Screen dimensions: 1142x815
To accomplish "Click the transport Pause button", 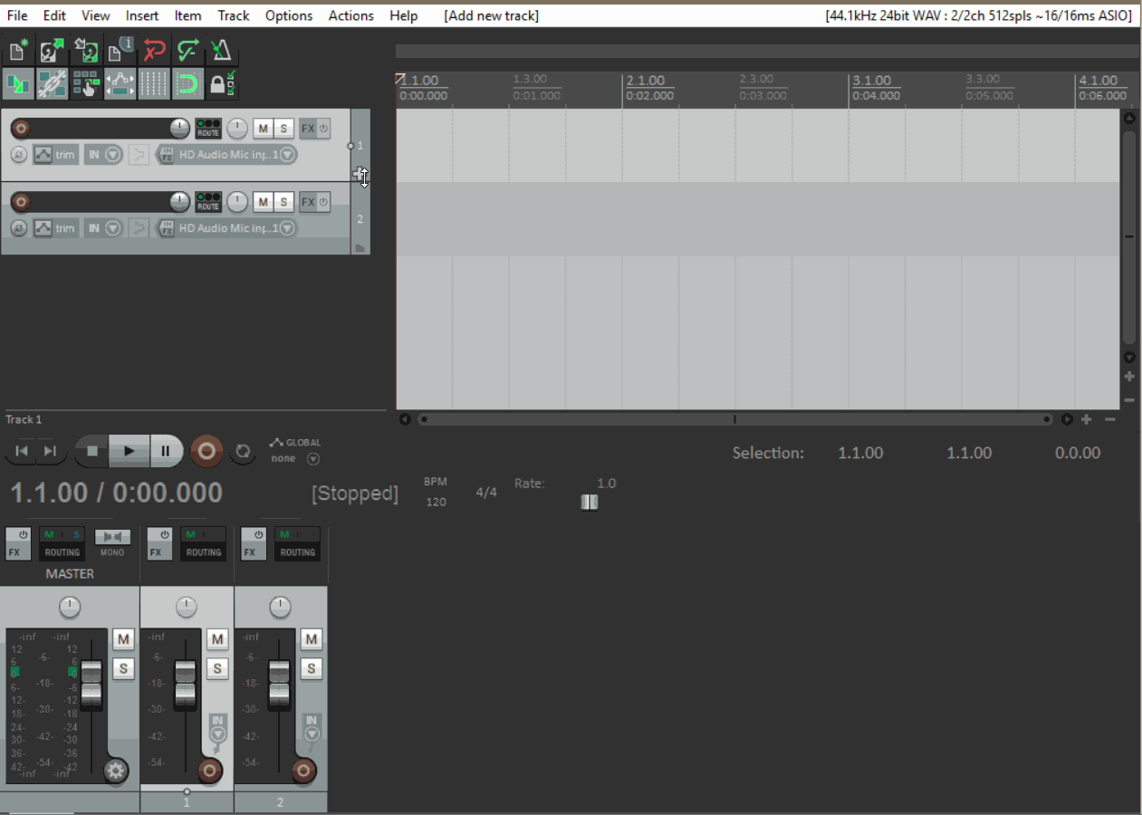I will coord(166,451).
